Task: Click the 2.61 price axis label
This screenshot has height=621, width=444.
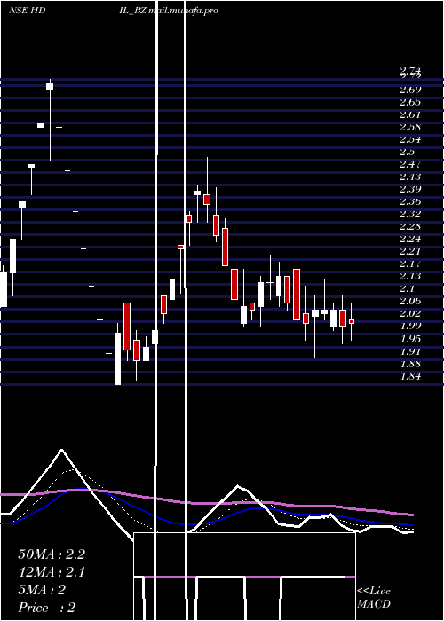Action: tap(410, 114)
